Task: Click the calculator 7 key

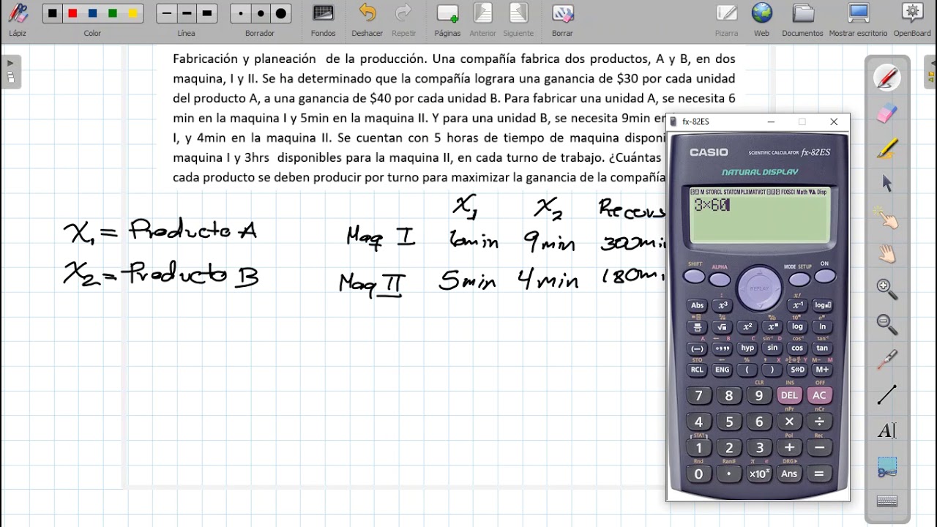Action: click(x=698, y=395)
